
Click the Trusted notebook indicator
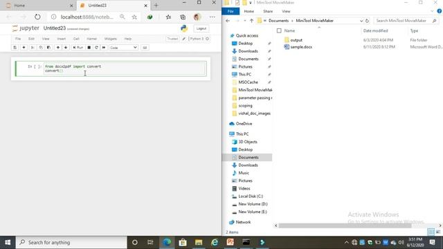coord(172,39)
